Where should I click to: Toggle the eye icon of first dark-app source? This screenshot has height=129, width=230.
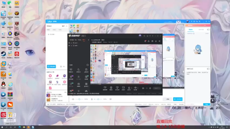tap(69, 43)
